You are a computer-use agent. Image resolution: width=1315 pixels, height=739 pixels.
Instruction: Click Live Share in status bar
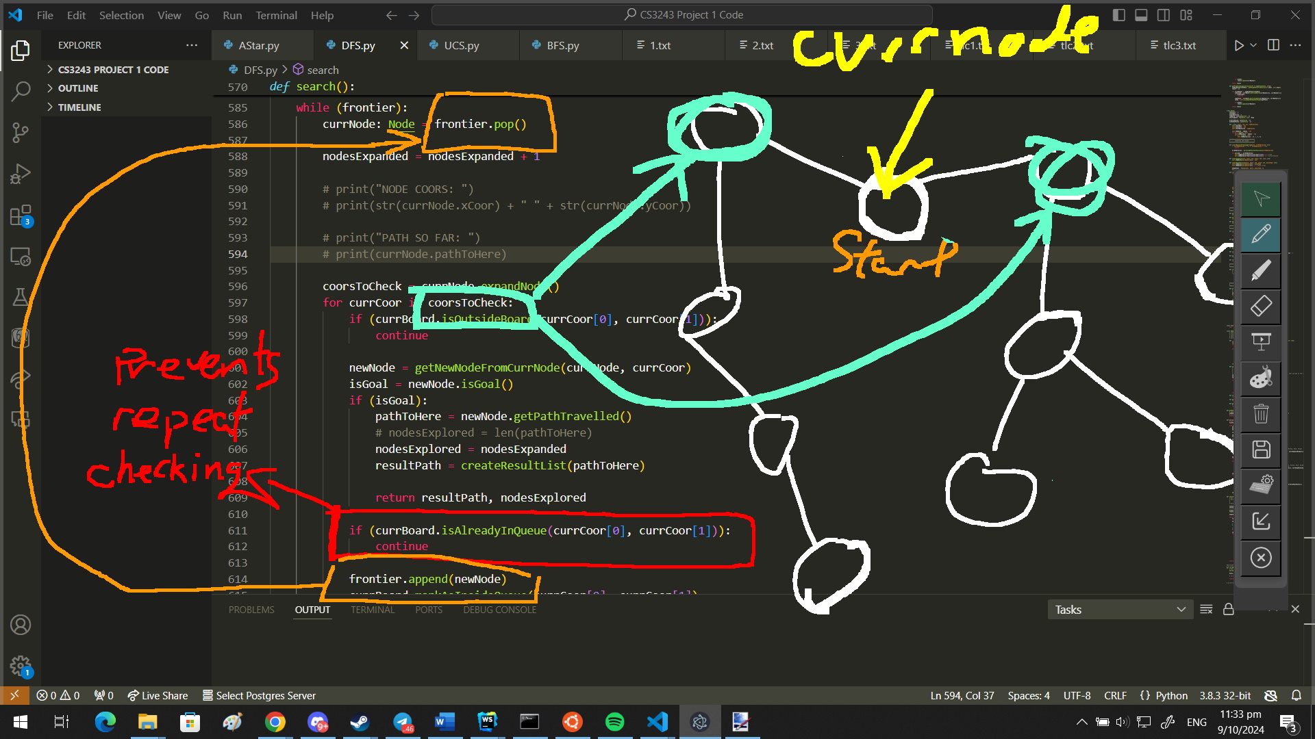click(x=158, y=695)
